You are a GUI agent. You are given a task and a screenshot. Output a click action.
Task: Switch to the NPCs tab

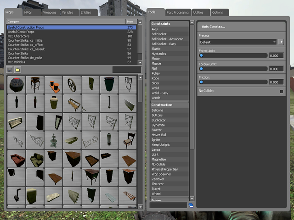click(32, 12)
